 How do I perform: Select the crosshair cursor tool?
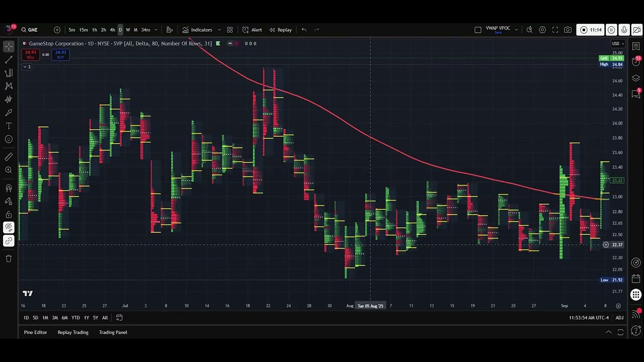pyautogui.click(x=9, y=46)
